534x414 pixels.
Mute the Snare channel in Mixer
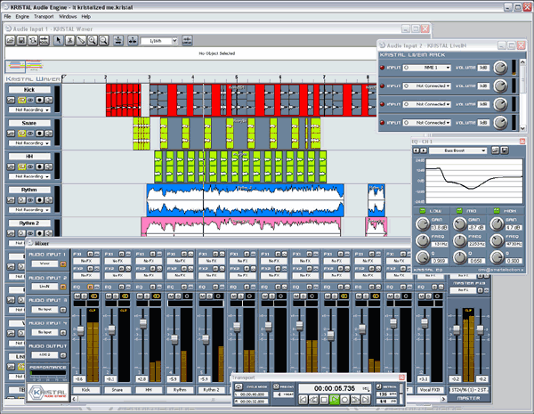[x=109, y=296]
